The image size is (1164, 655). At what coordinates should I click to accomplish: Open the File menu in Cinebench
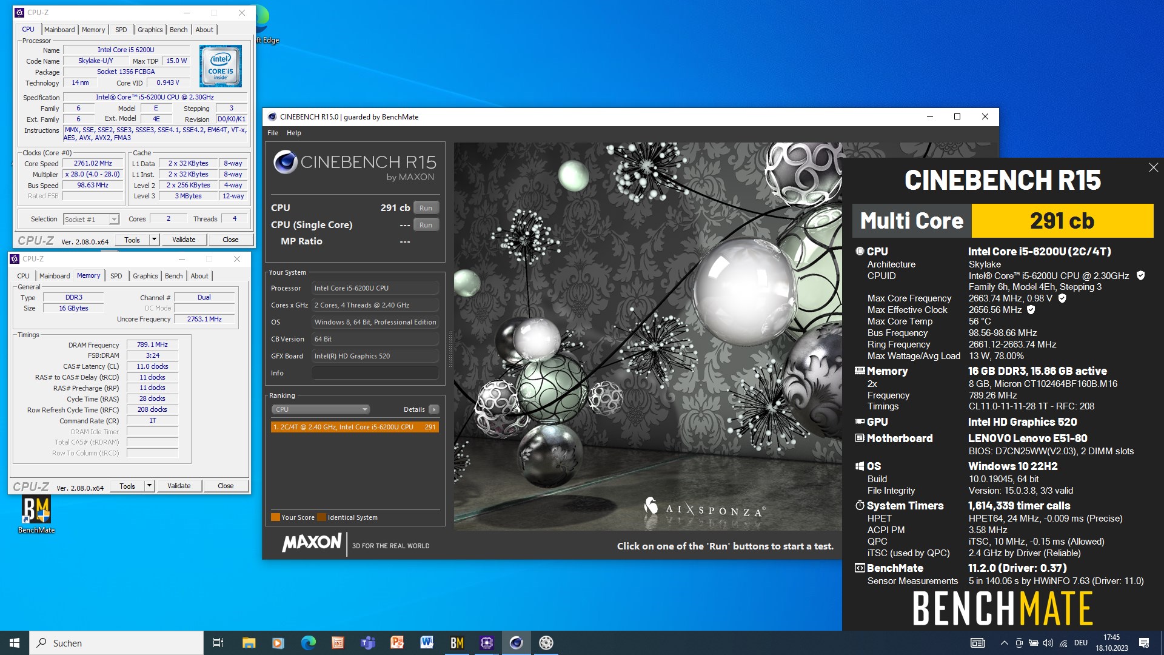click(x=273, y=133)
